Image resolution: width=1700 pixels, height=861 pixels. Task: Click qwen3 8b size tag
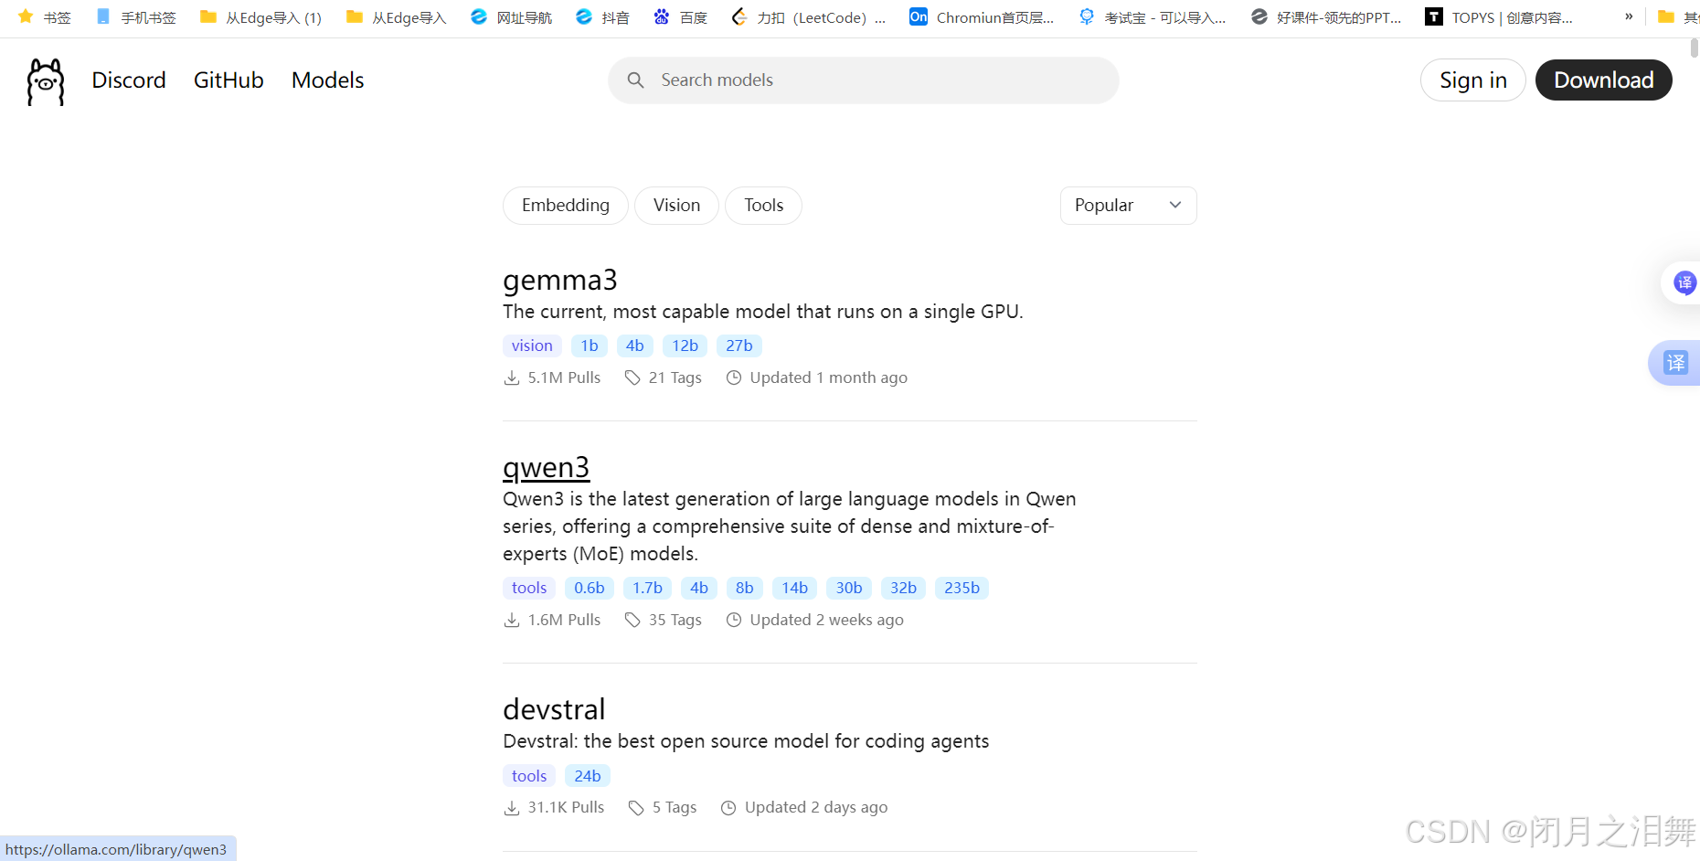745,588
